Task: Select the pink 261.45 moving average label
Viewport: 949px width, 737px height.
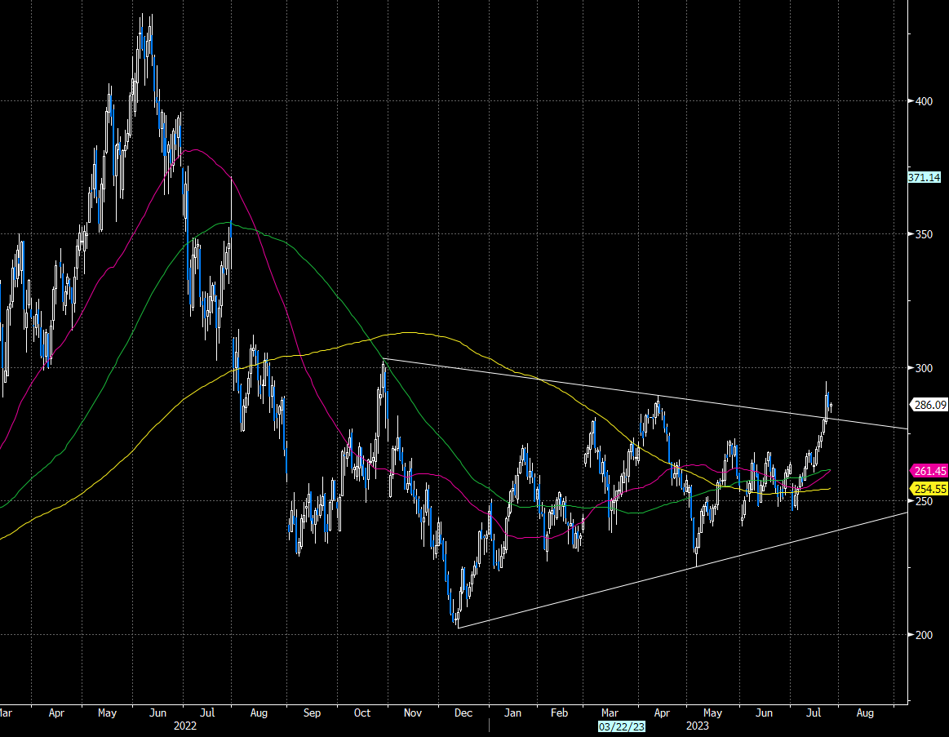Action: 929,471
